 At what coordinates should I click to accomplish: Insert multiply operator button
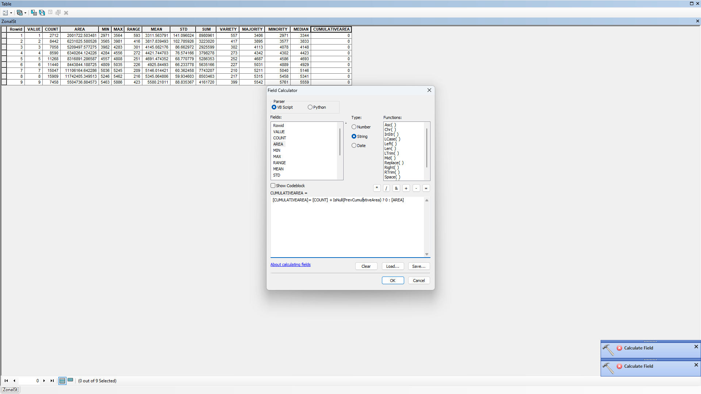[377, 188]
